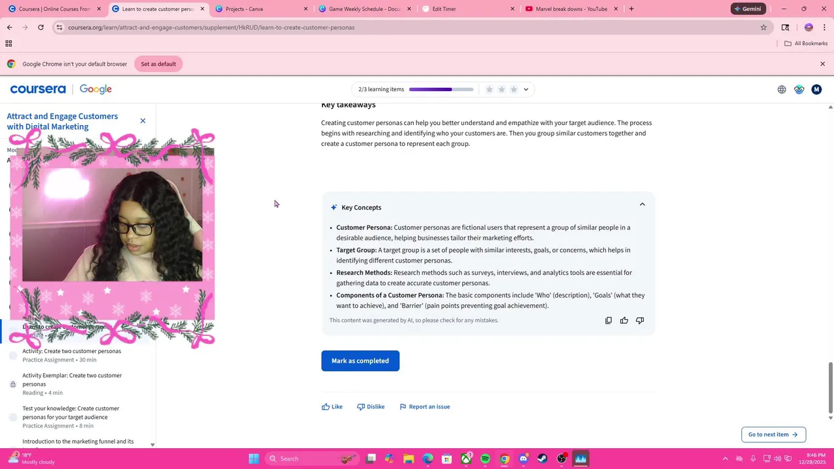
Task: Click the Gemini button in title bar
Action: coord(748,9)
